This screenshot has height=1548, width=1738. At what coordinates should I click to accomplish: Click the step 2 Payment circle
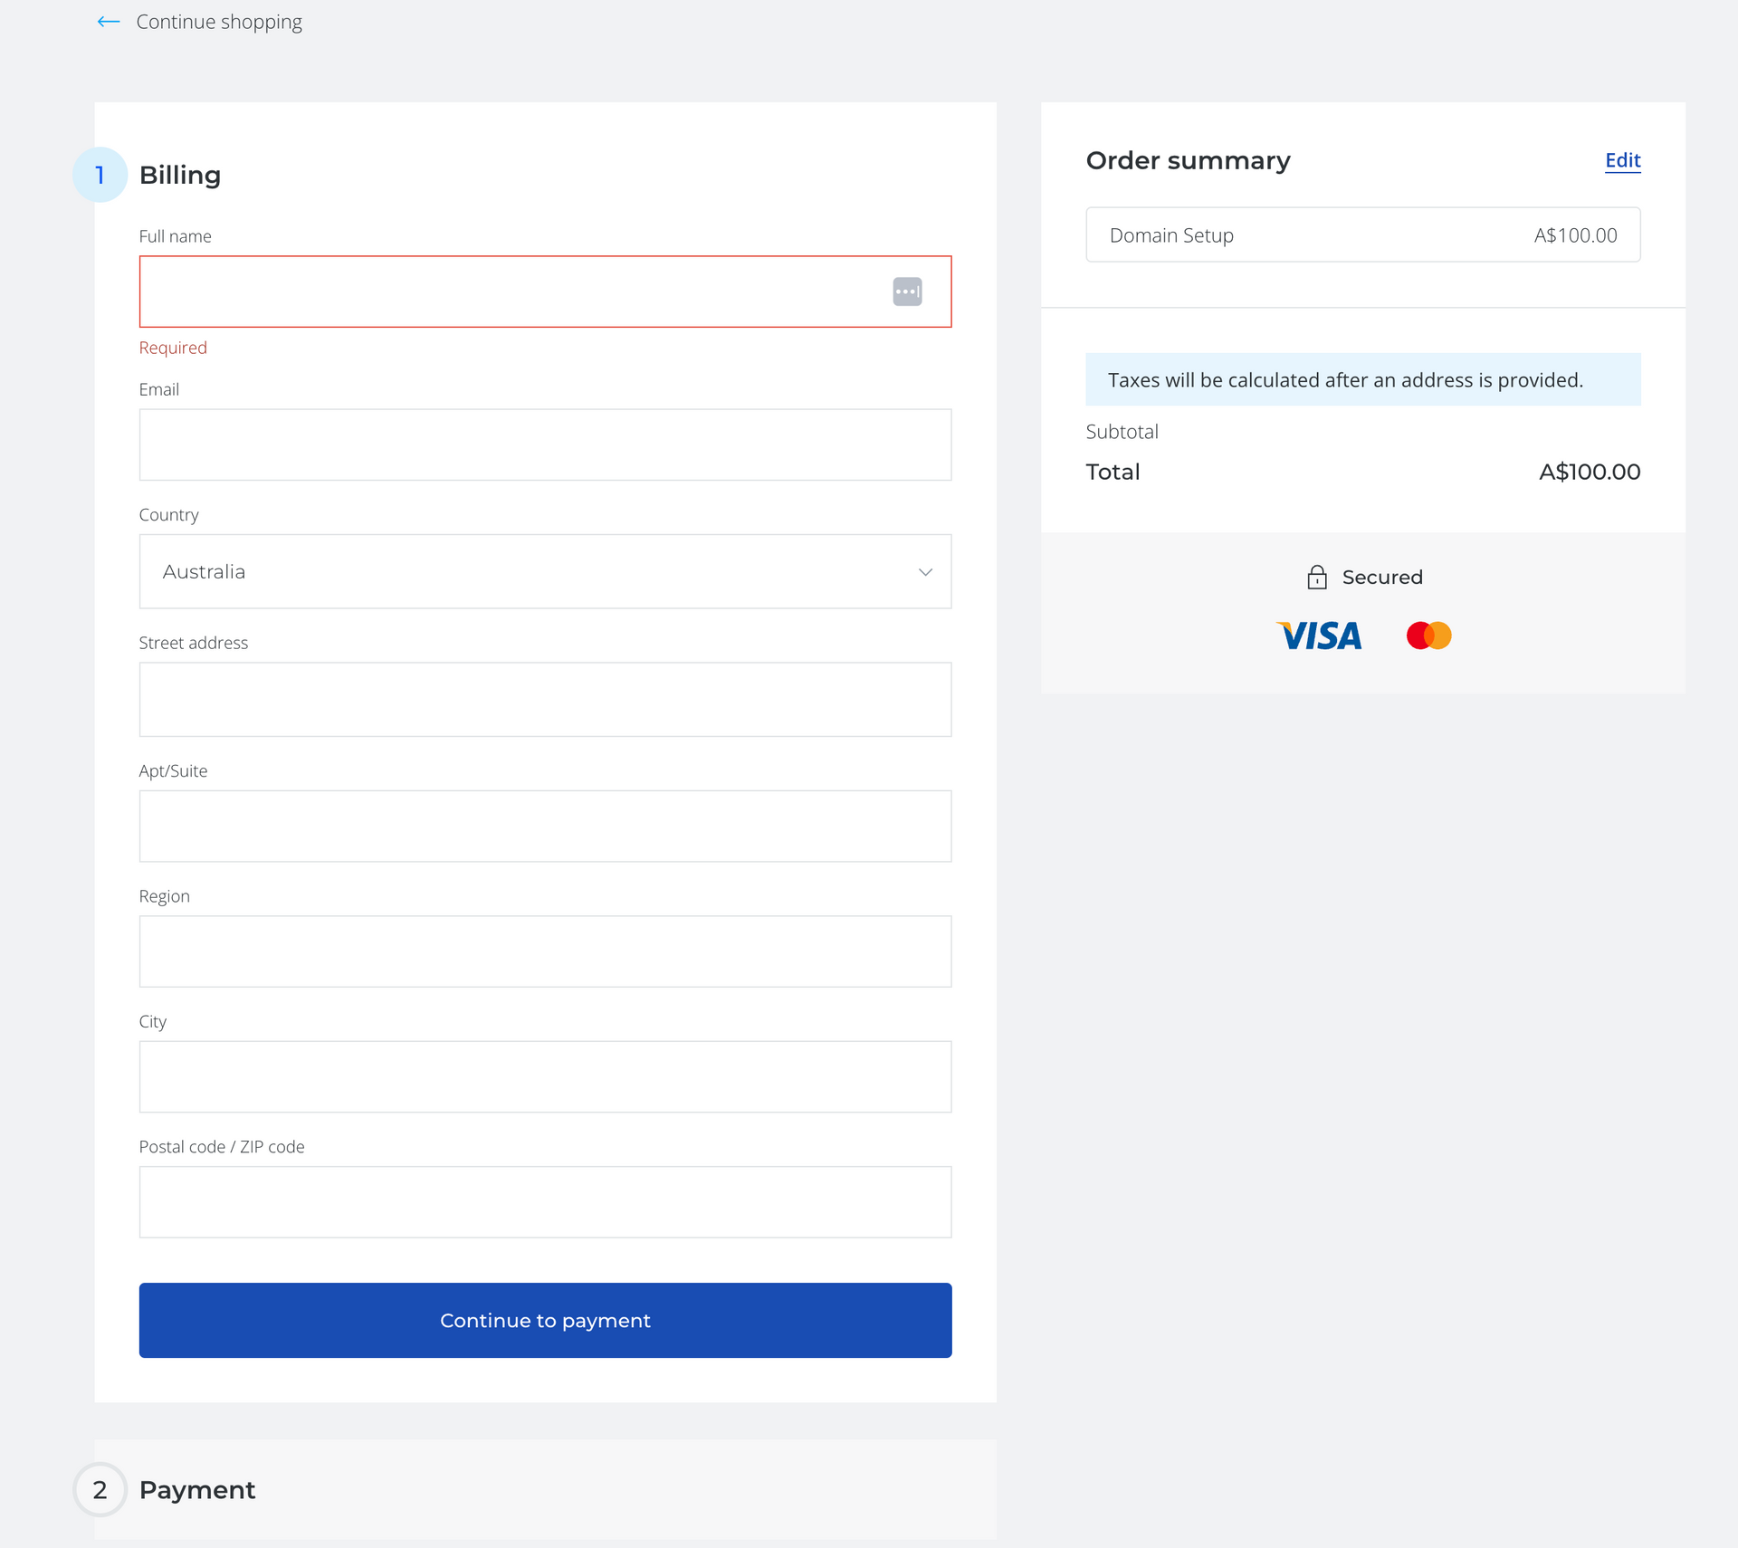click(x=100, y=1489)
